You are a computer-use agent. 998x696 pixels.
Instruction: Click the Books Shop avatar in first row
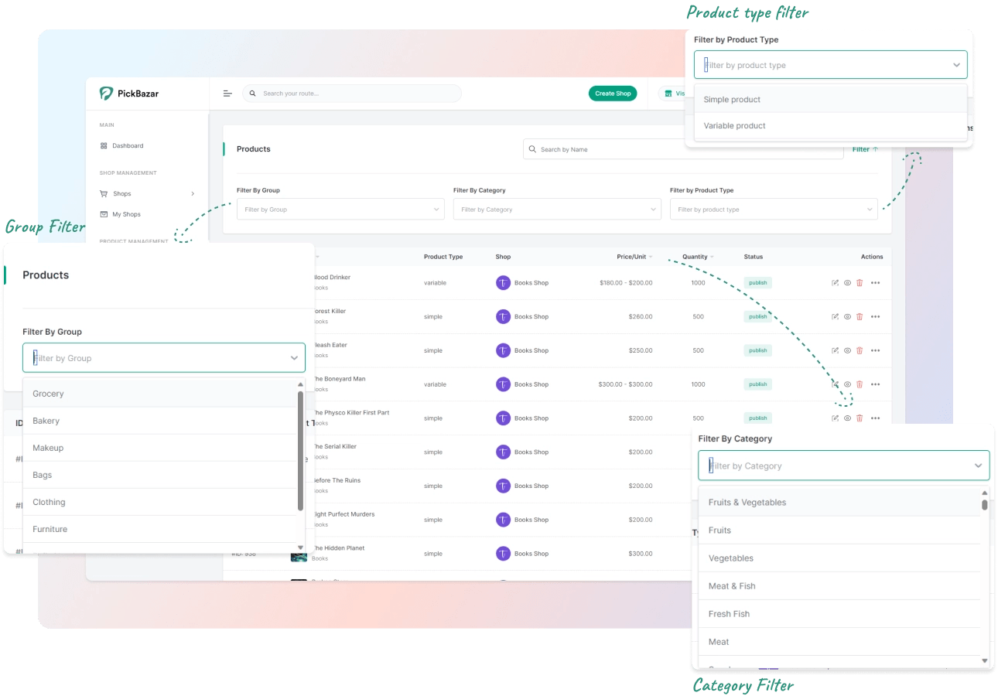(503, 283)
